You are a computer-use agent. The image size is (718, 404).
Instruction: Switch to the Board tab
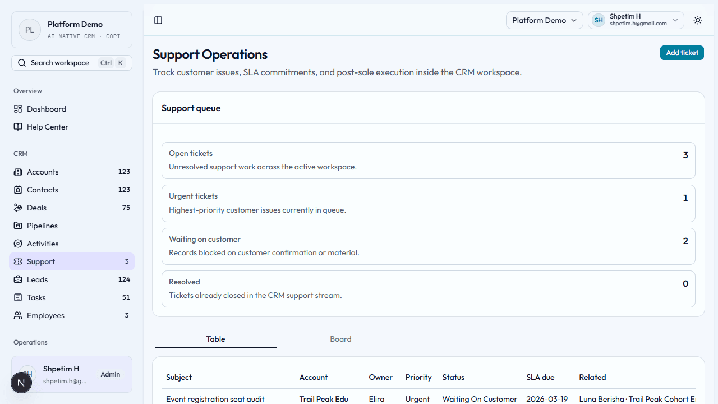pos(340,339)
